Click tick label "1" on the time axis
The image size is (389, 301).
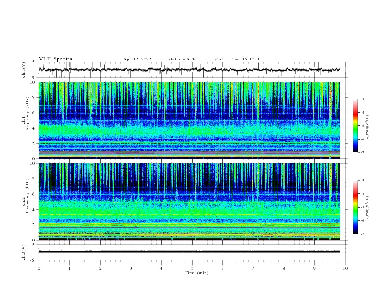pos(69,268)
